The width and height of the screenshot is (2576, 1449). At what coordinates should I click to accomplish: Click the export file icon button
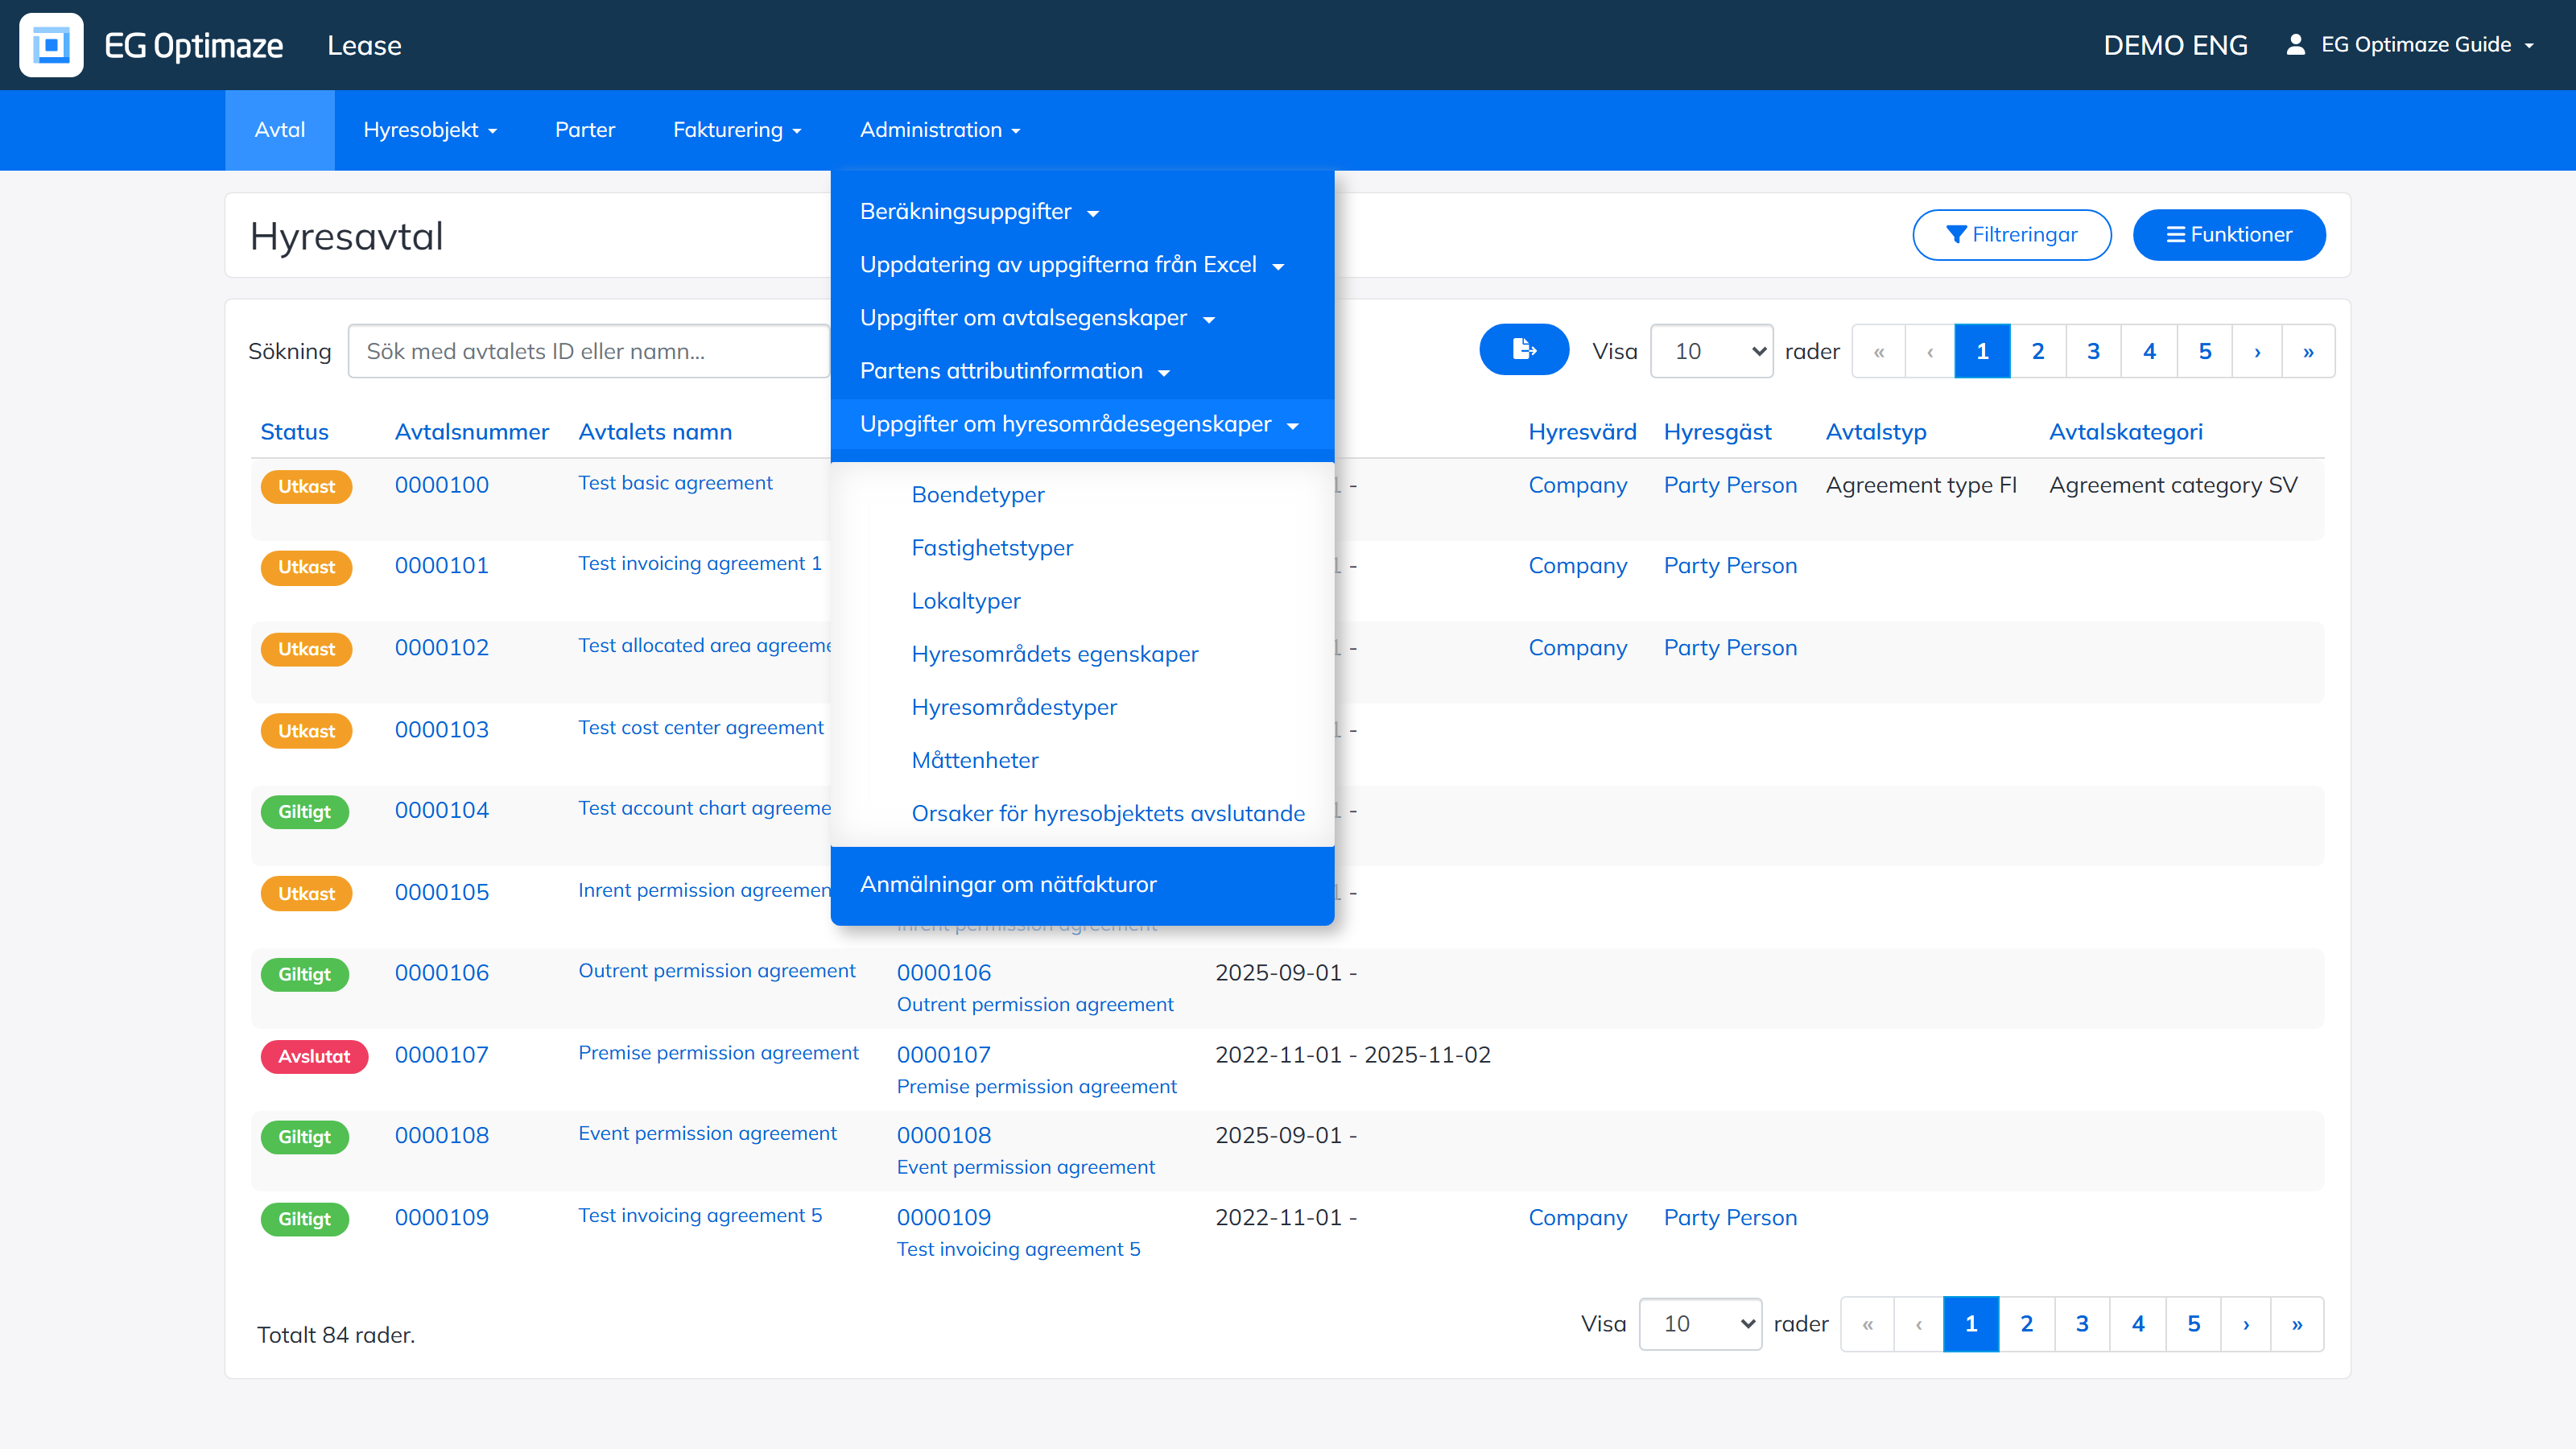[x=1524, y=350]
